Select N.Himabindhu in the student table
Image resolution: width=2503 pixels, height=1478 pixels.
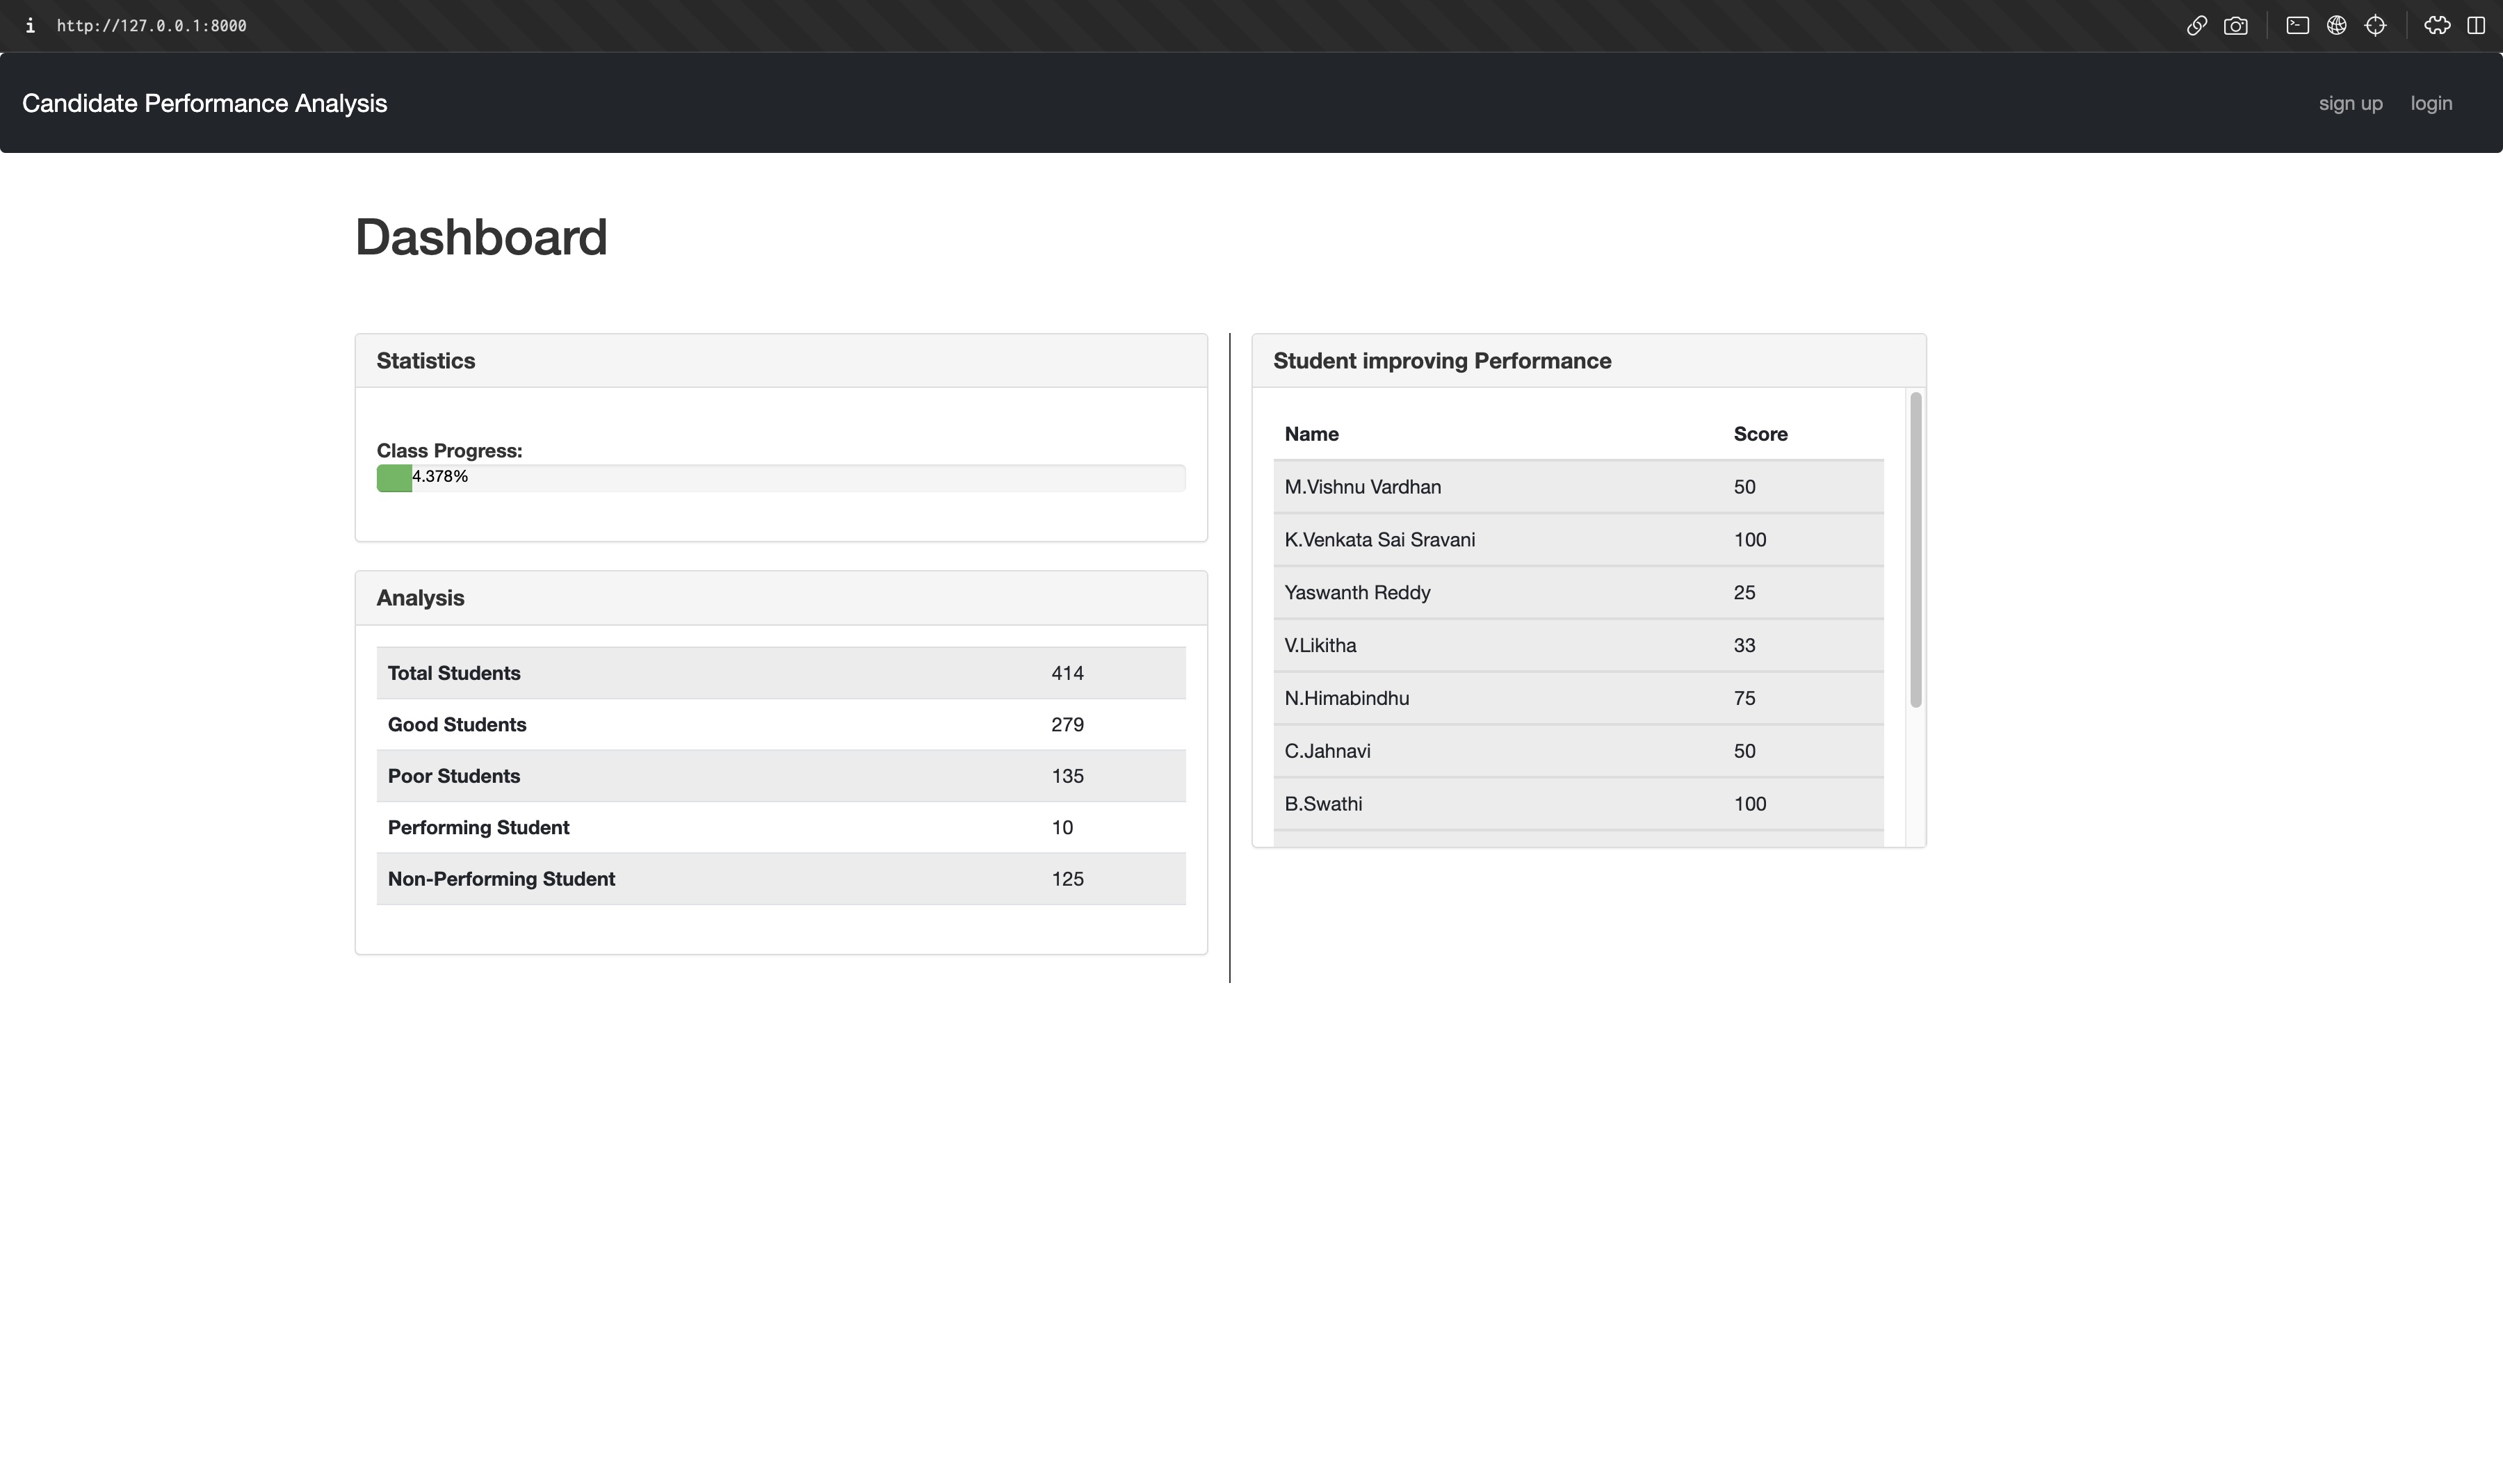pyautogui.click(x=1347, y=698)
